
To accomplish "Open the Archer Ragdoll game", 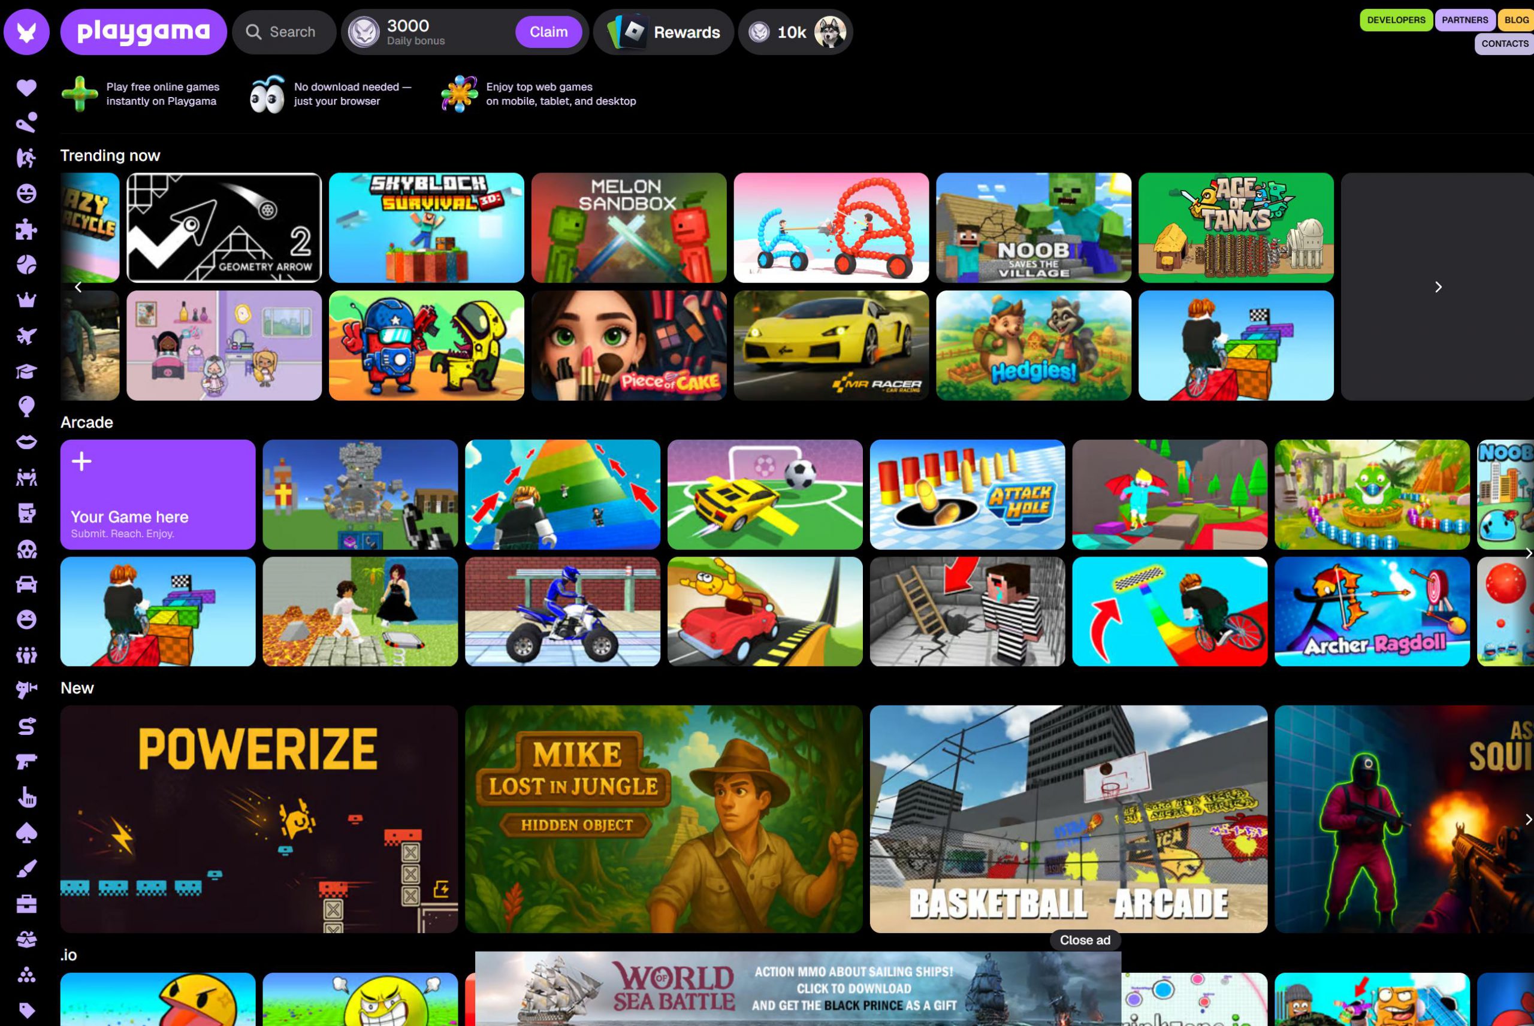I will click(x=1372, y=611).
